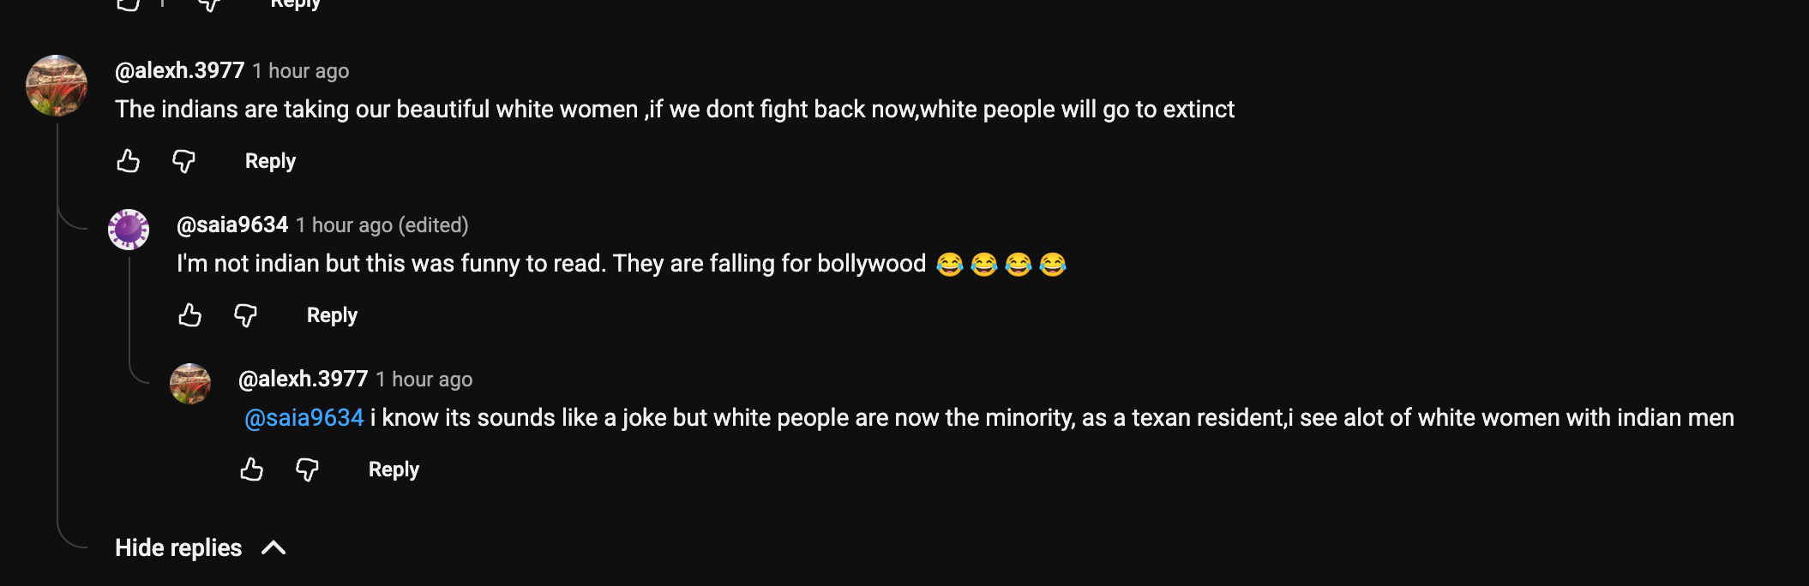Viewport: 1809px width, 586px height.
Task: Like the @saia9634 reply
Action: tap(190, 315)
